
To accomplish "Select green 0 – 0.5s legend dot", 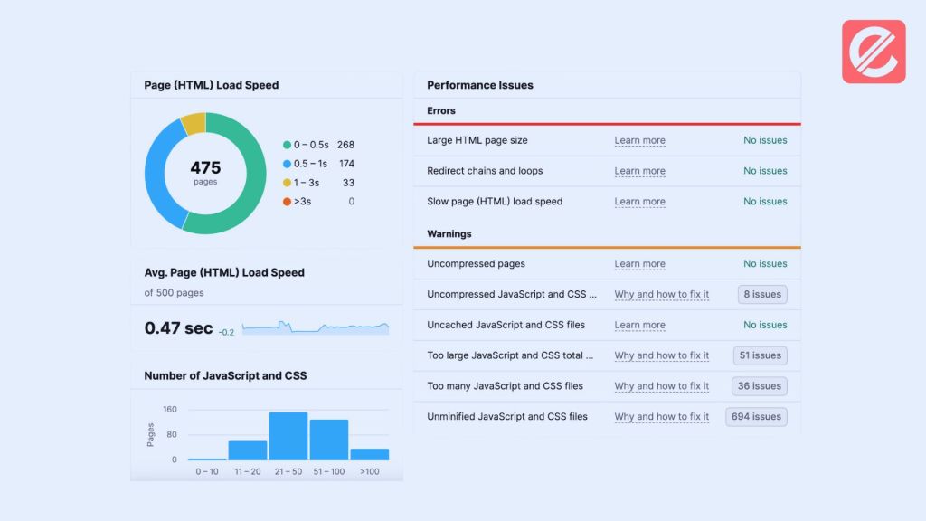I will point(287,145).
